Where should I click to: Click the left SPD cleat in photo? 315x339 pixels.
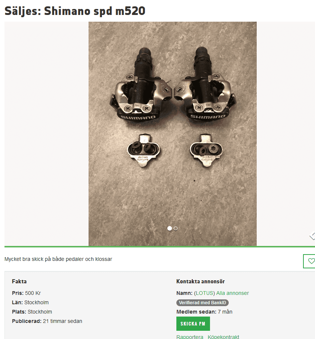pos(143,150)
